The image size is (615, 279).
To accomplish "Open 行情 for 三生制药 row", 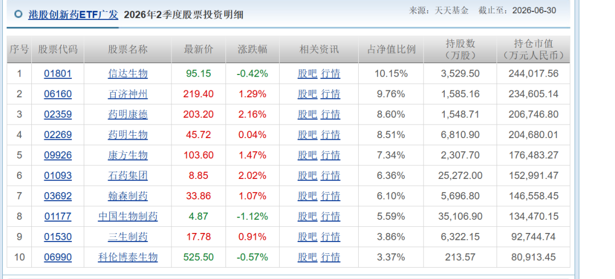I will click(x=330, y=237).
